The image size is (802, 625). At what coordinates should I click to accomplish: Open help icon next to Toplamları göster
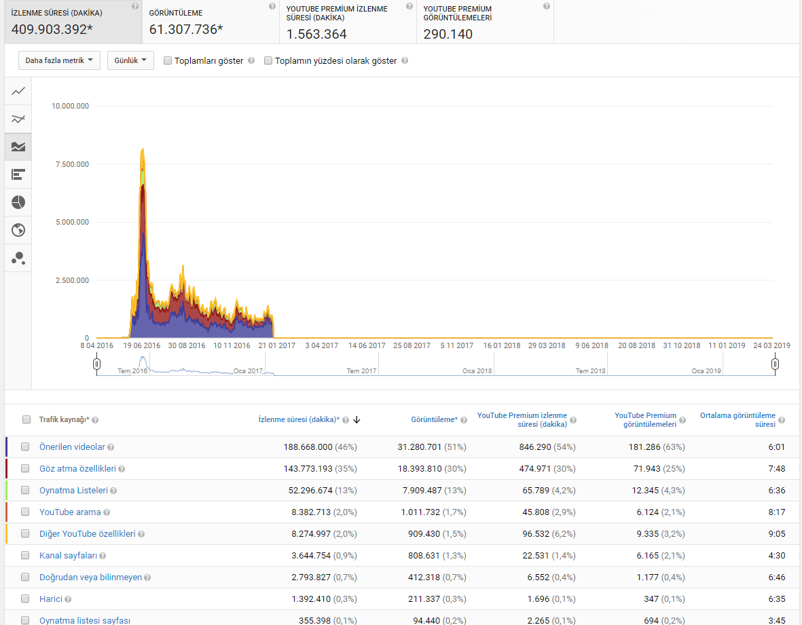(251, 60)
